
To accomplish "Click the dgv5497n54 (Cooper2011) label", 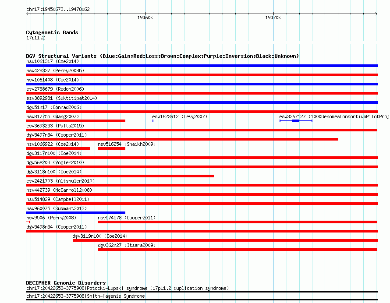I will (x=57, y=135).
